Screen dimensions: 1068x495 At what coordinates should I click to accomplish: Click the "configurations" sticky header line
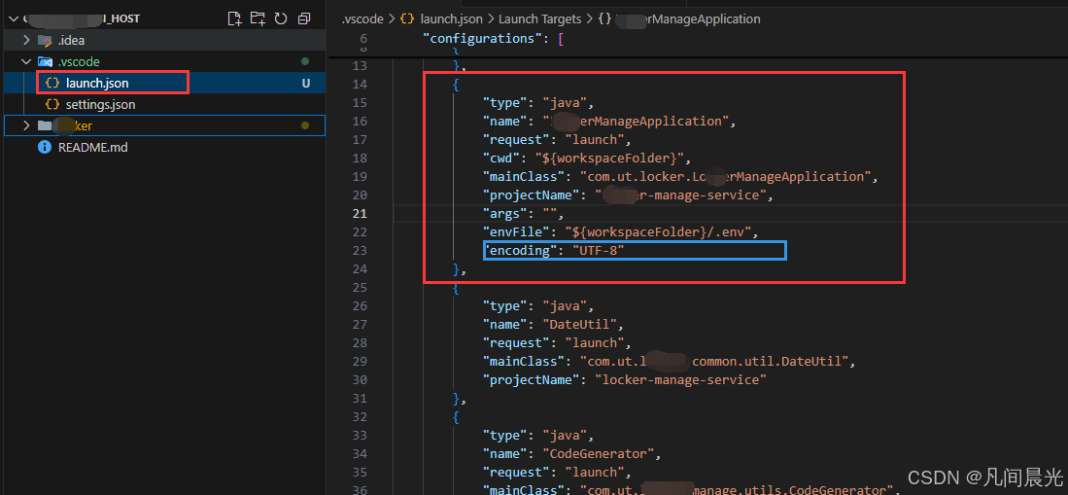[494, 38]
